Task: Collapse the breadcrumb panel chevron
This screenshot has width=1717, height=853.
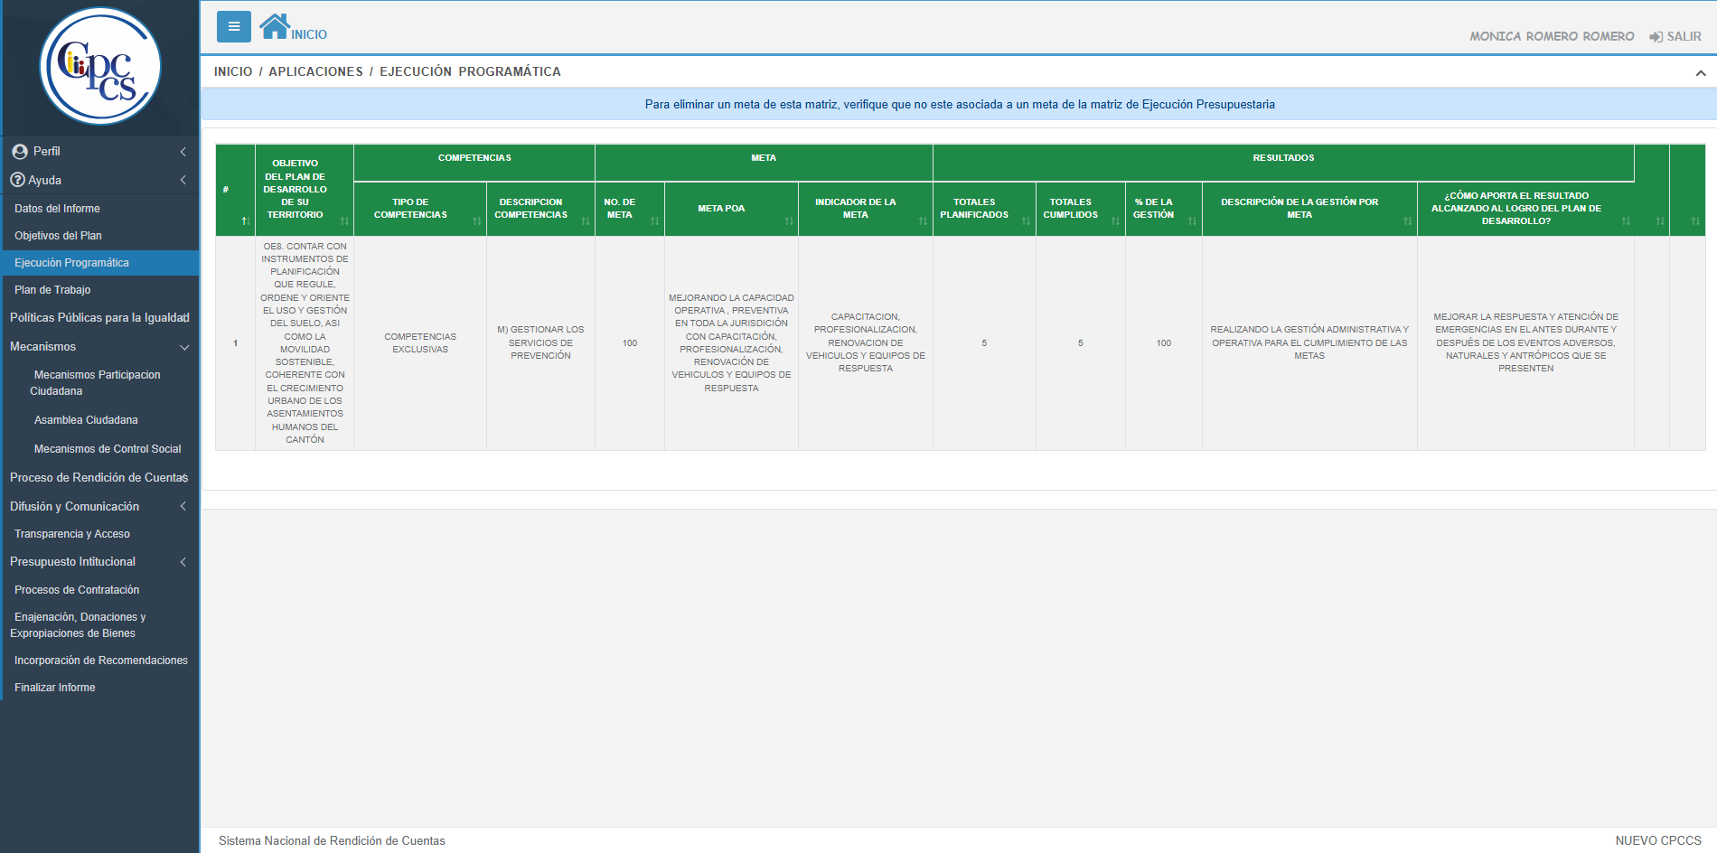Action: [1700, 73]
